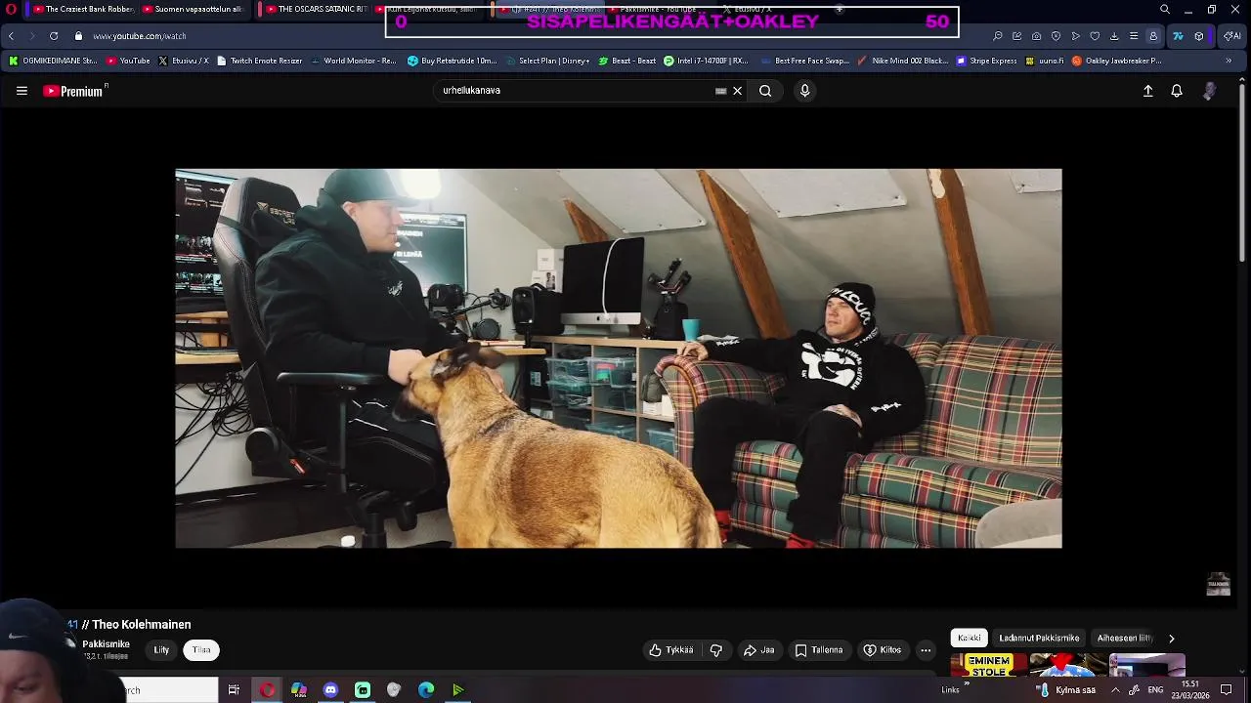Image resolution: width=1251 pixels, height=703 pixels.
Task: Select the Kaikki filter chip
Action: point(970,638)
